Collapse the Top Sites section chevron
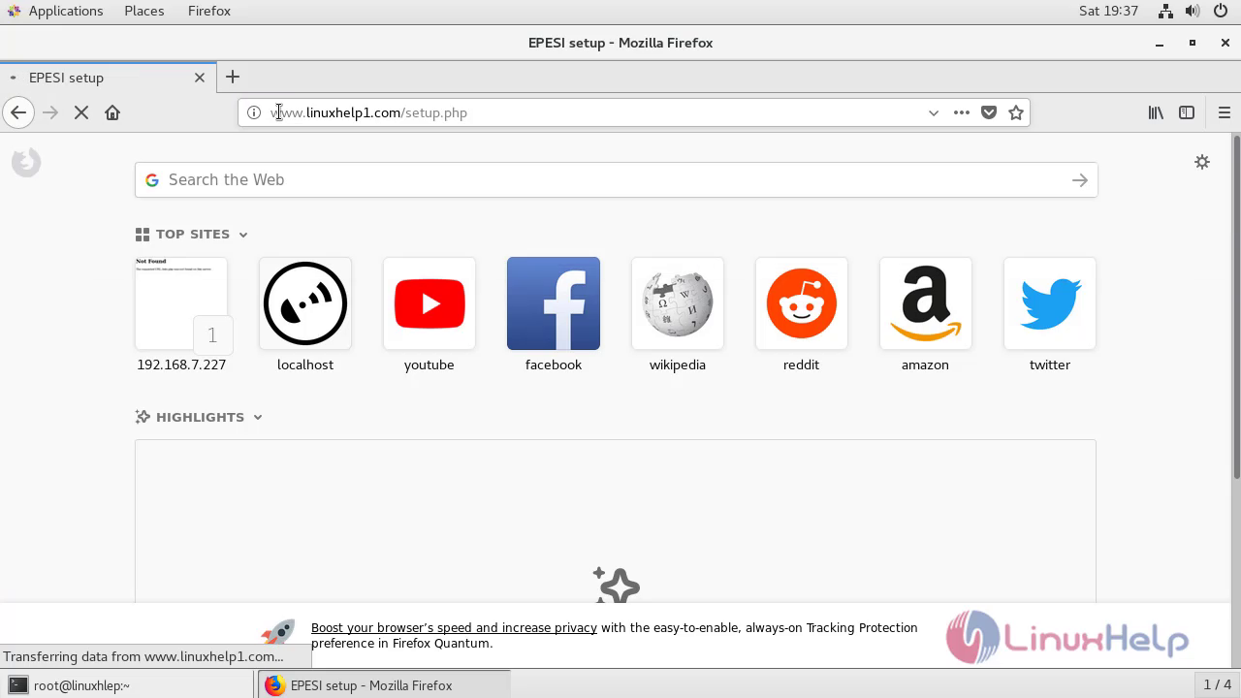The width and height of the screenshot is (1241, 698). coord(243,235)
